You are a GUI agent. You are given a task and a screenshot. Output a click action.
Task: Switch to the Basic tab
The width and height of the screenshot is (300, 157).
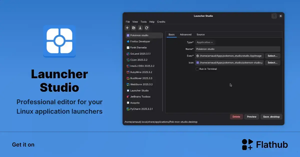pyautogui.click(x=172, y=35)
